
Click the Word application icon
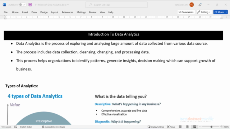pos(4,5)
